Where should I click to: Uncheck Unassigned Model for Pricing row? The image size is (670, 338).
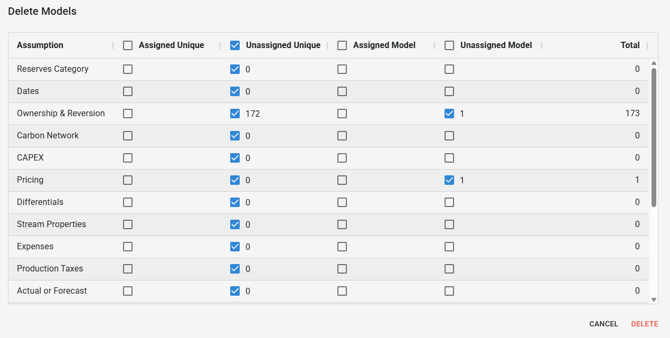[449, 180]
